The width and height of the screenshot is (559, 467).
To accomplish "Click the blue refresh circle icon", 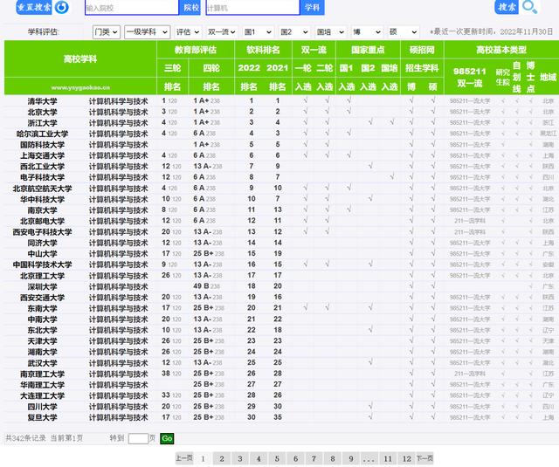I will (62, 7).
